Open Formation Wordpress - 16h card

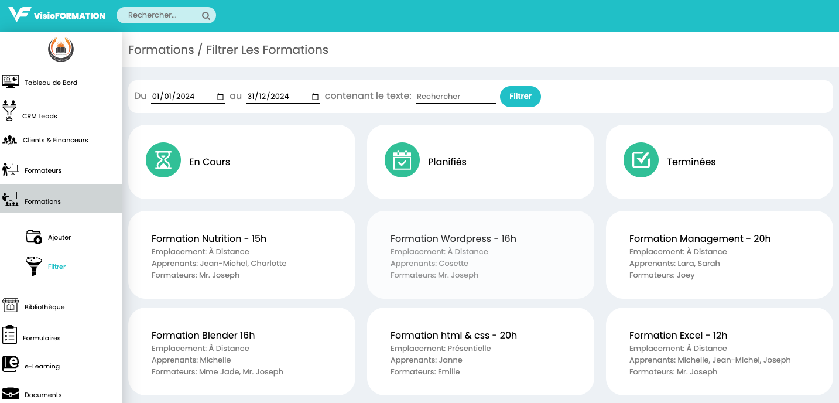pos(481,255)
